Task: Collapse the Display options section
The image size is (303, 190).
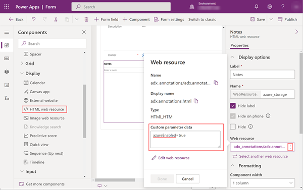Action: pyautogui.click(x=232, y=57)
